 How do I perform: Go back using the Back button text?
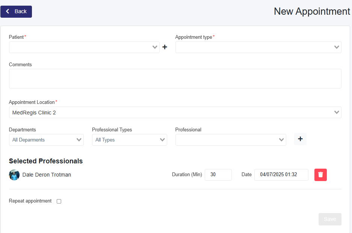click(x=21, y=11)
